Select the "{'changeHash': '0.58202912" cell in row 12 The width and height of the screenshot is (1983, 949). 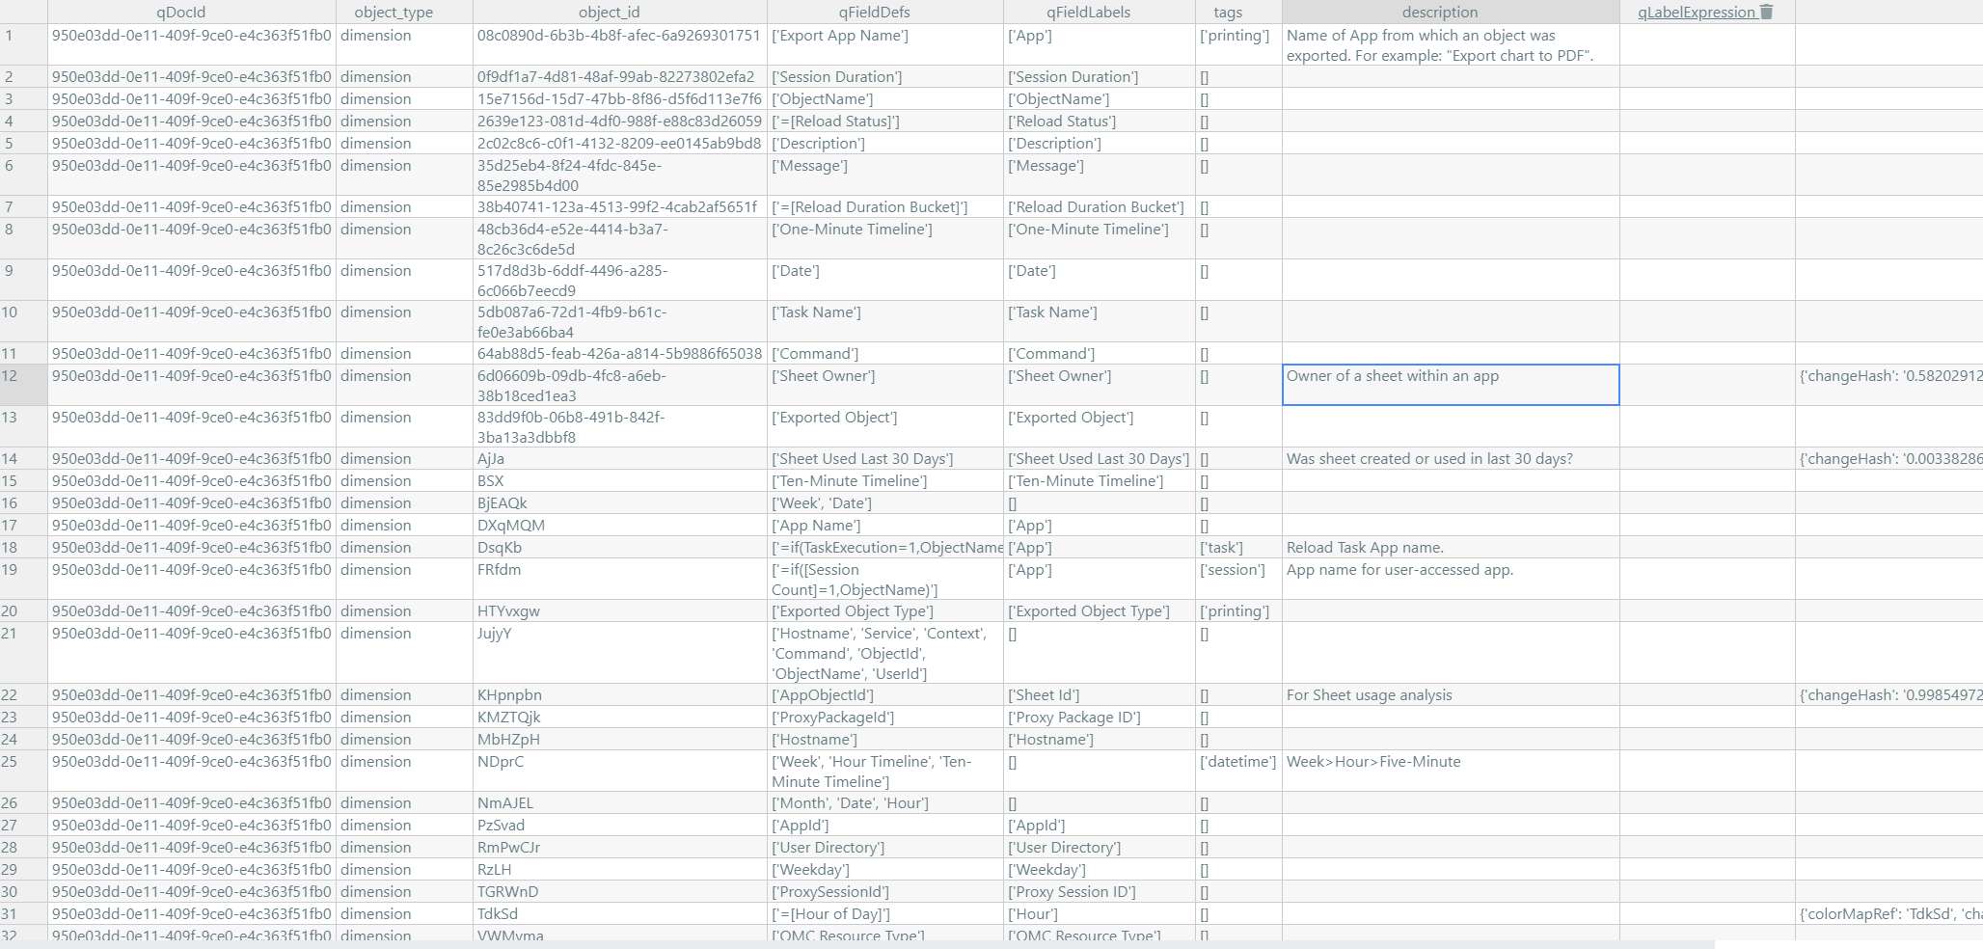point(1888,385)
